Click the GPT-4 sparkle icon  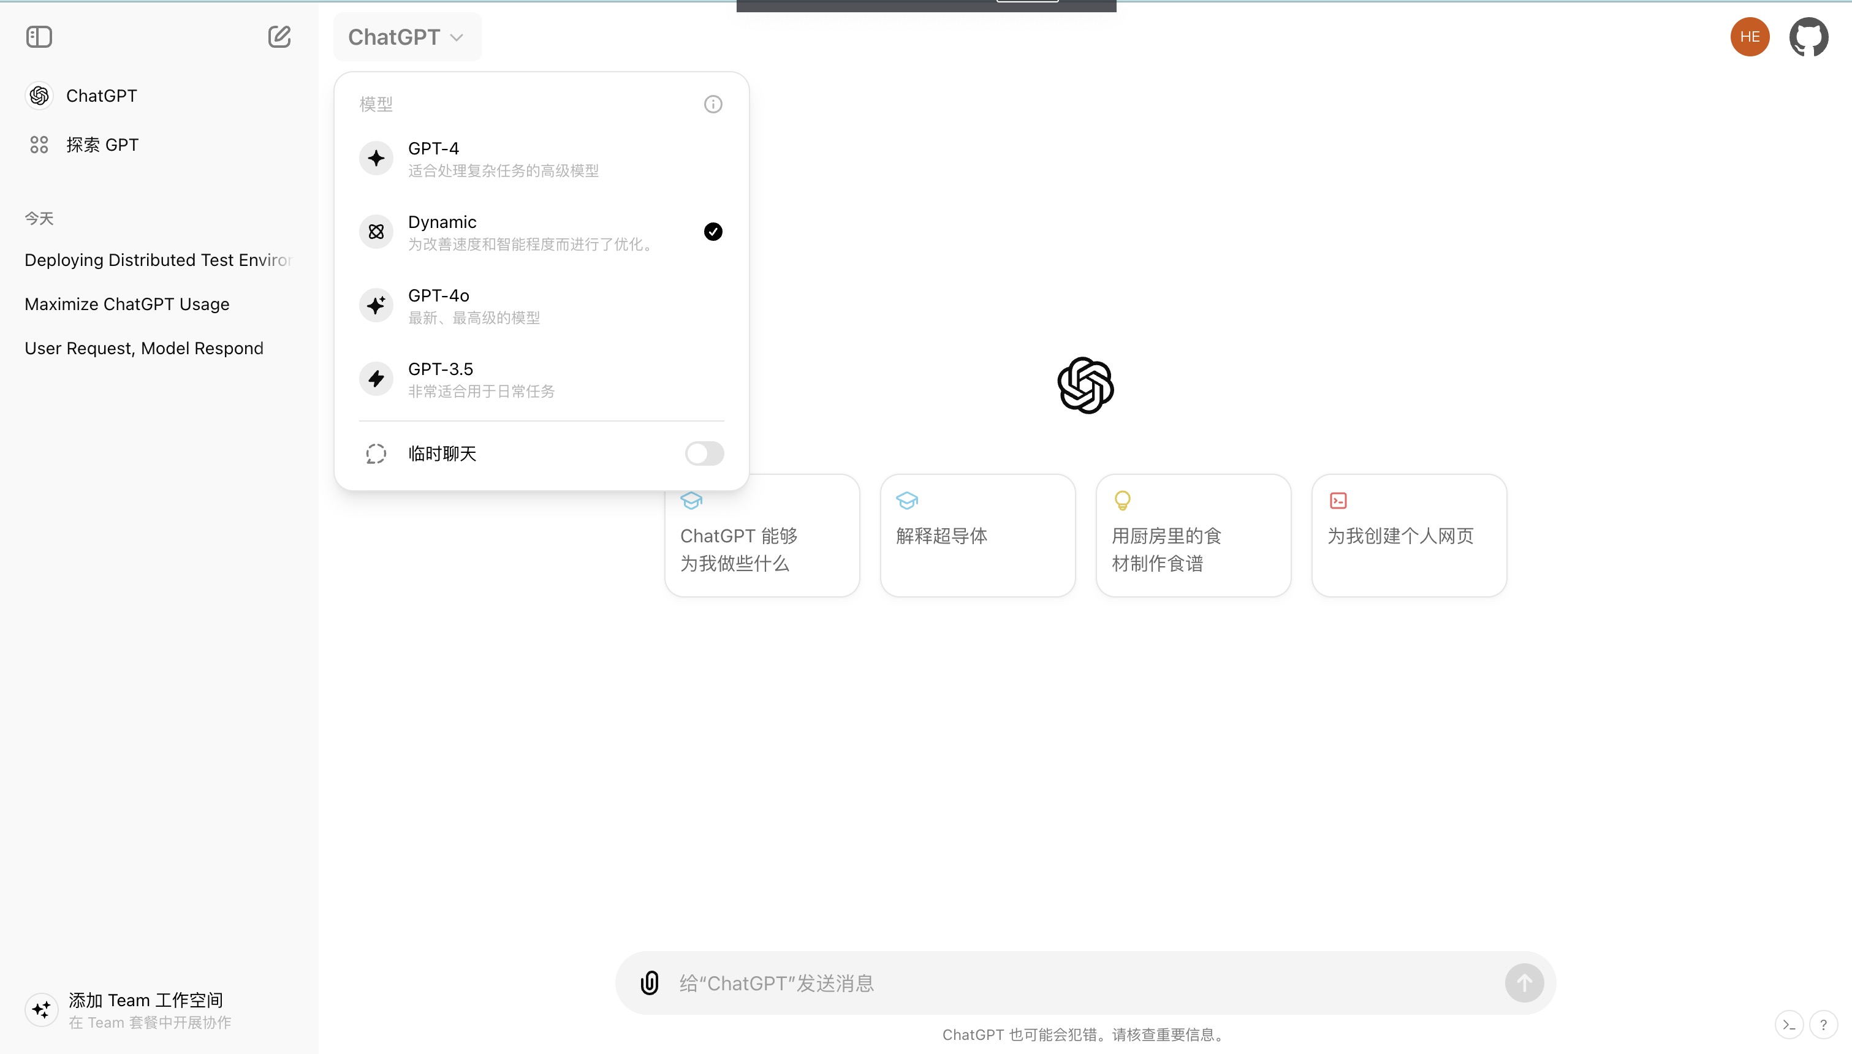[376, 159]
